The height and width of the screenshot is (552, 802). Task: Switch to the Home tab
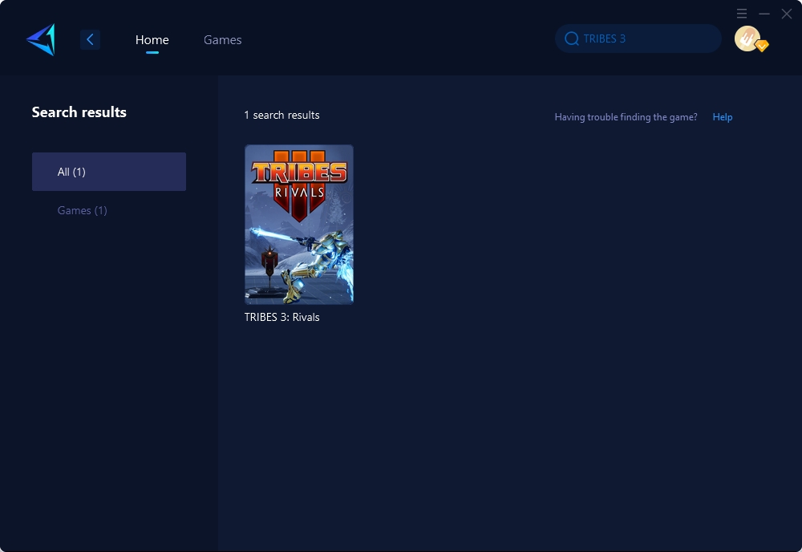[x=152, y=40]
